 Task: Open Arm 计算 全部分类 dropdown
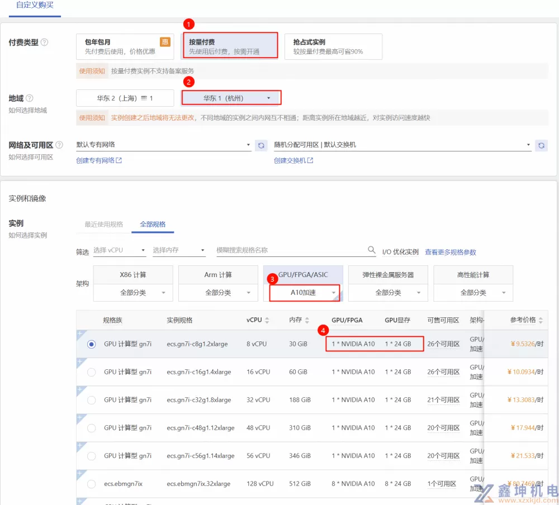[x=218, y=293]
